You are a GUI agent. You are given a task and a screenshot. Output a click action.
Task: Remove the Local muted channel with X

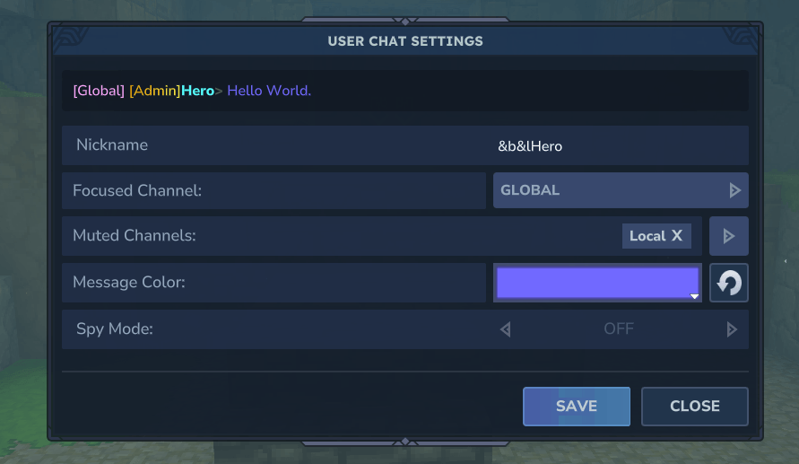coord(677,236)
